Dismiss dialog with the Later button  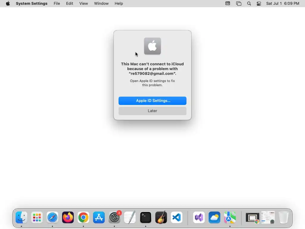tap(152, 111)
